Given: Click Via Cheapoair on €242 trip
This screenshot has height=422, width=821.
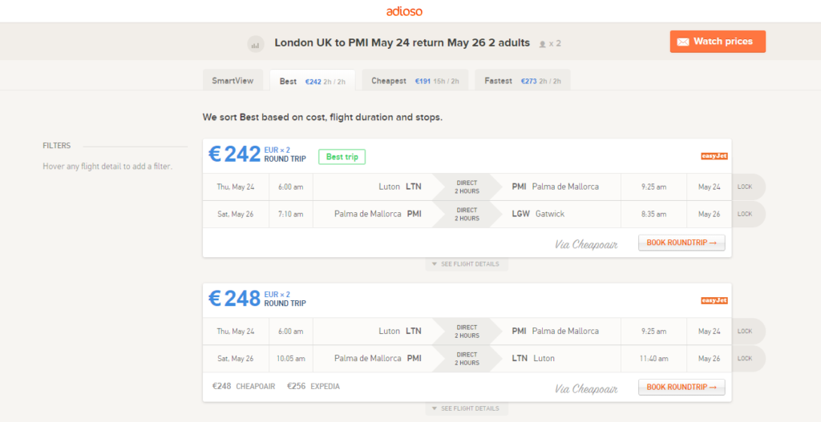Looking at the screenshot, I should click(586, 244).
